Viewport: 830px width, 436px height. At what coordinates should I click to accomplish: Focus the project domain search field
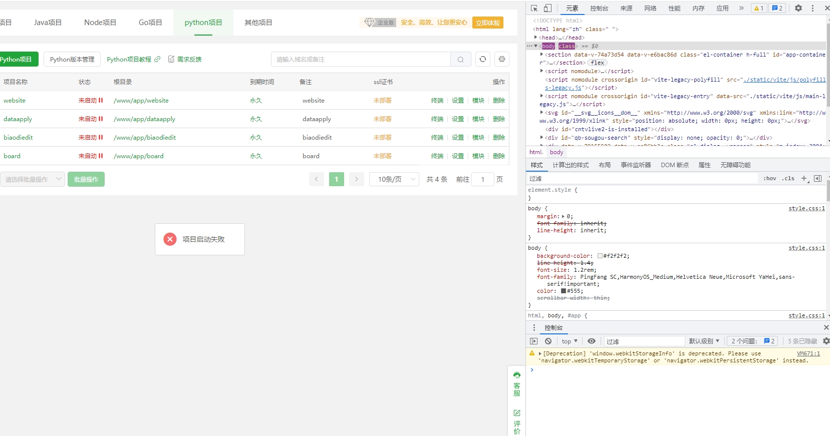tap(361, 59)
